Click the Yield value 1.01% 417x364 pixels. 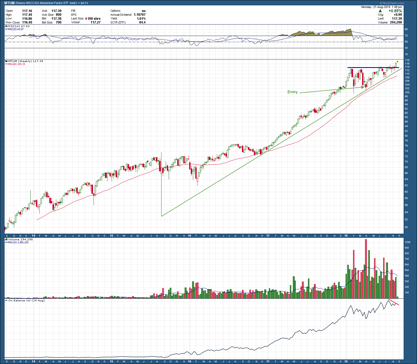(x=141, y=19)
